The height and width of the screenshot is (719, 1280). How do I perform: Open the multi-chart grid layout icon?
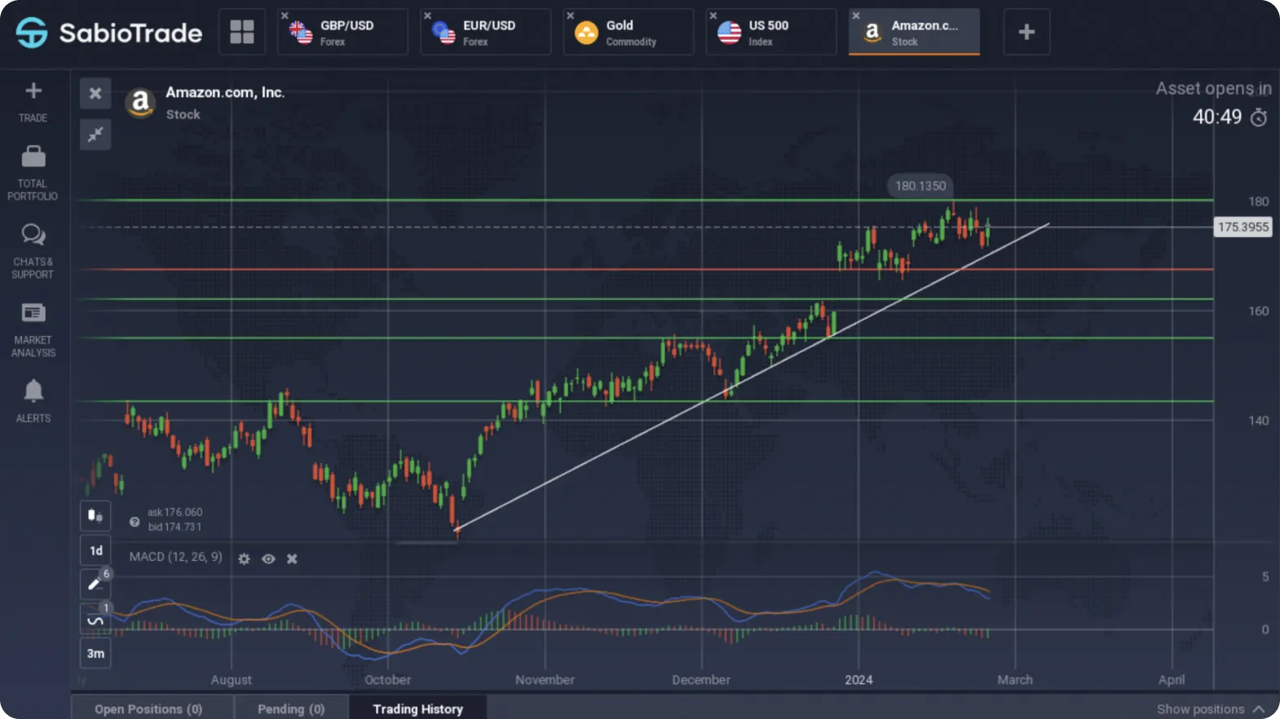[242, 32]
